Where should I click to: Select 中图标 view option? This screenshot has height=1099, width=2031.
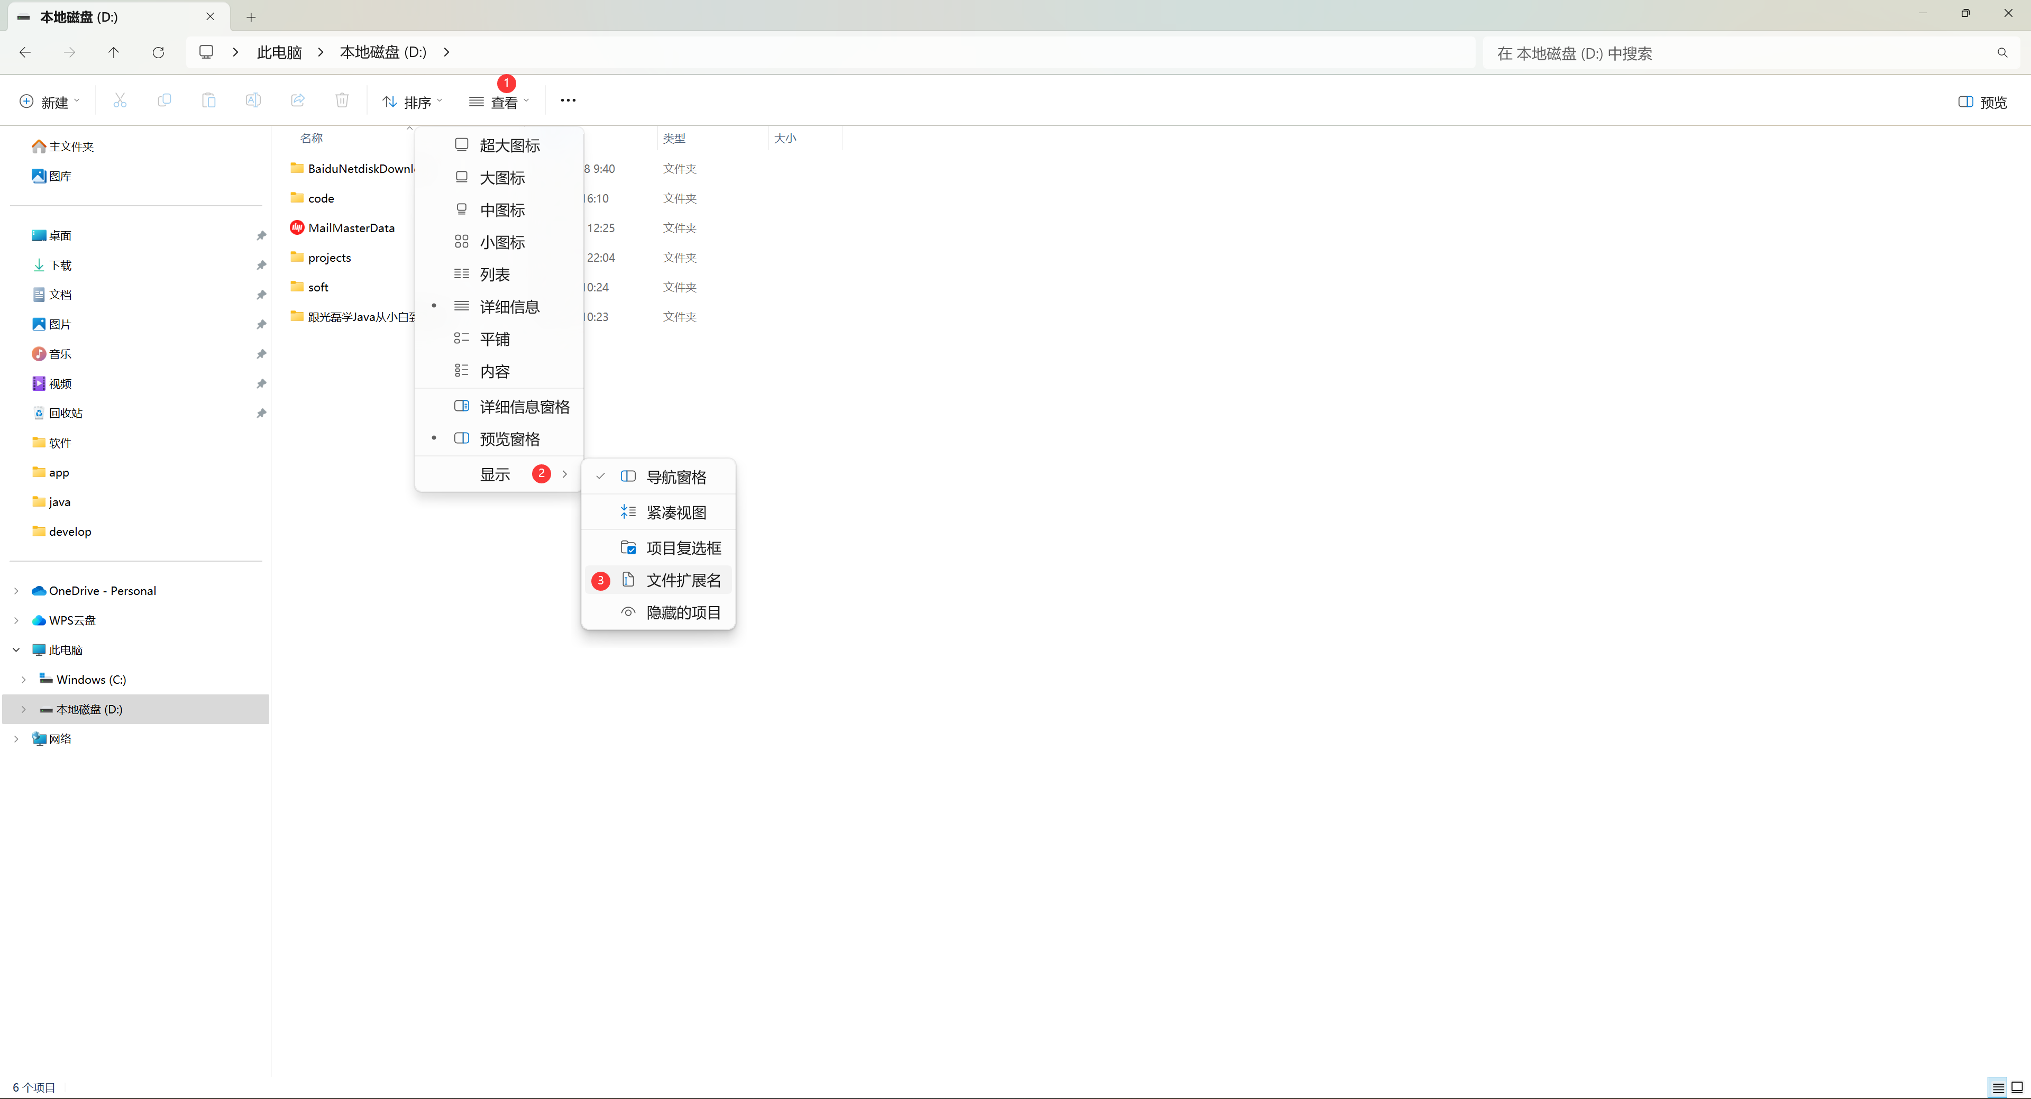pyautogui.click(x=499, y=210)
